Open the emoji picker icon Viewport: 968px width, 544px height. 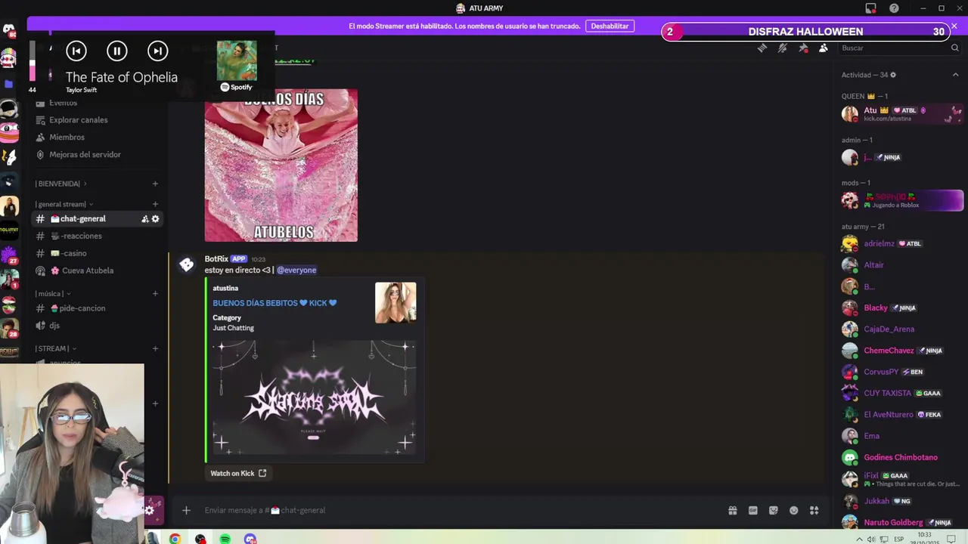(x=794, y=511)
